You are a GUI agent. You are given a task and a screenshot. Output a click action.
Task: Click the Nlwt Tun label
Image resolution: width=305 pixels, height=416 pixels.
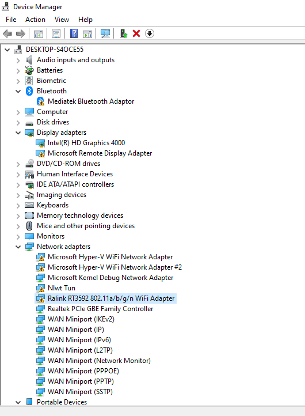pos(62,288)
